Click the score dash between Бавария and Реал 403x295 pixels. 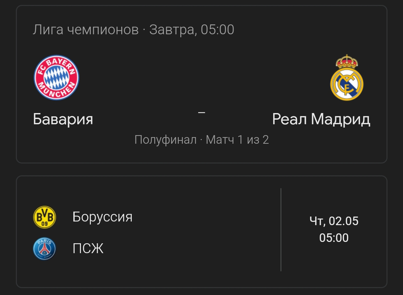click(201, 112)
